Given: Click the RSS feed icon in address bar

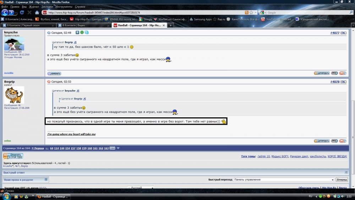Looking at the screenshot, I should [x=247, y=12].
